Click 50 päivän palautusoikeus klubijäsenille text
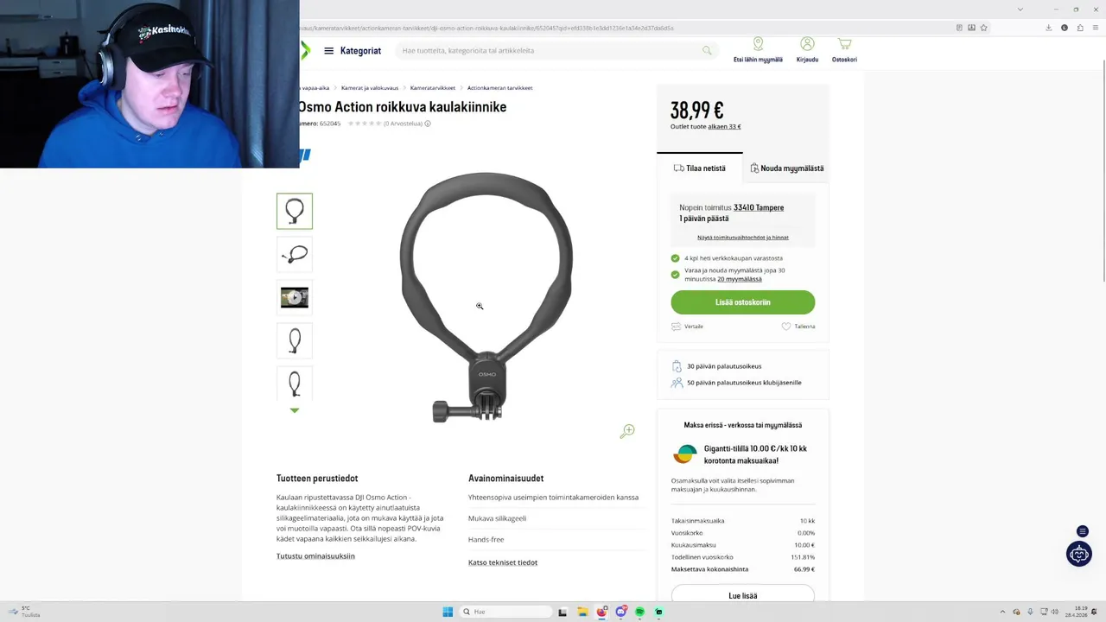 point(744,383)
